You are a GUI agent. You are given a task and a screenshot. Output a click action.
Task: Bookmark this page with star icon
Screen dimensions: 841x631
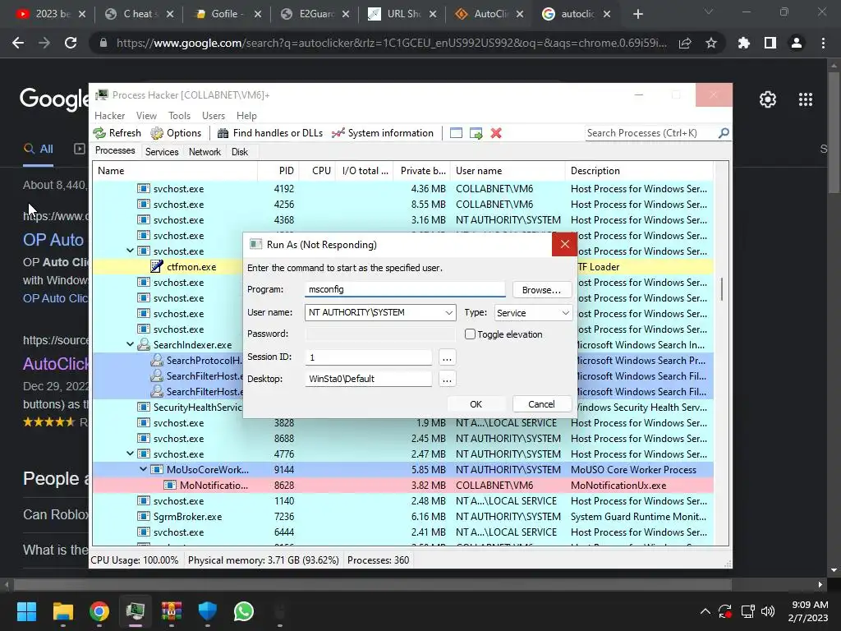coord(711,43)
